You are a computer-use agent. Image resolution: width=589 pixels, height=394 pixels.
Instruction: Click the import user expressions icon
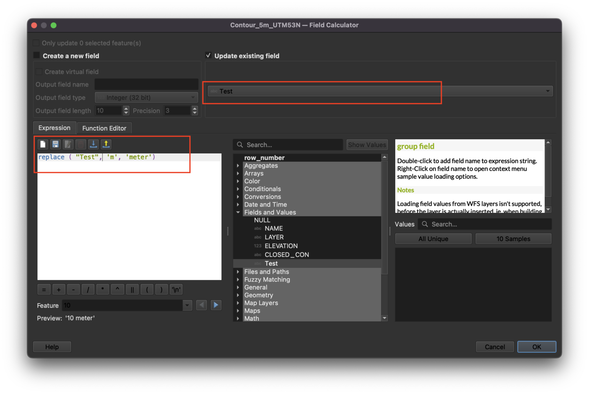point(93,144)
